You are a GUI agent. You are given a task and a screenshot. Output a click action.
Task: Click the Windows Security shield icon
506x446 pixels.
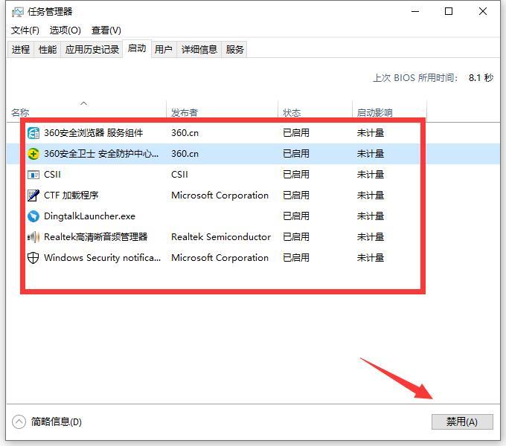(33, 258)
